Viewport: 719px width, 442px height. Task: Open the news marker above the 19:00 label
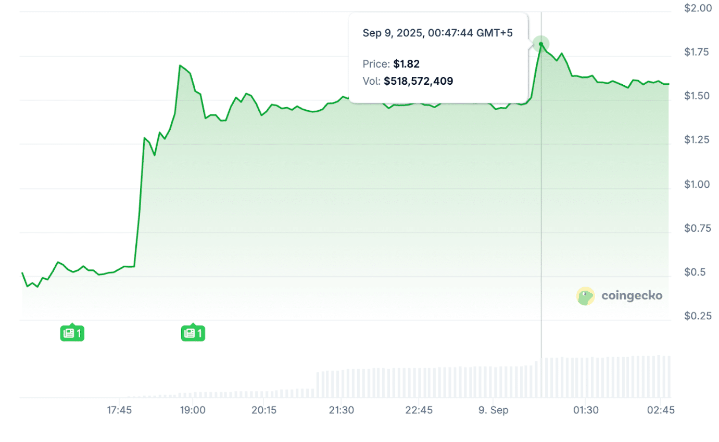(x=193, y=333)
